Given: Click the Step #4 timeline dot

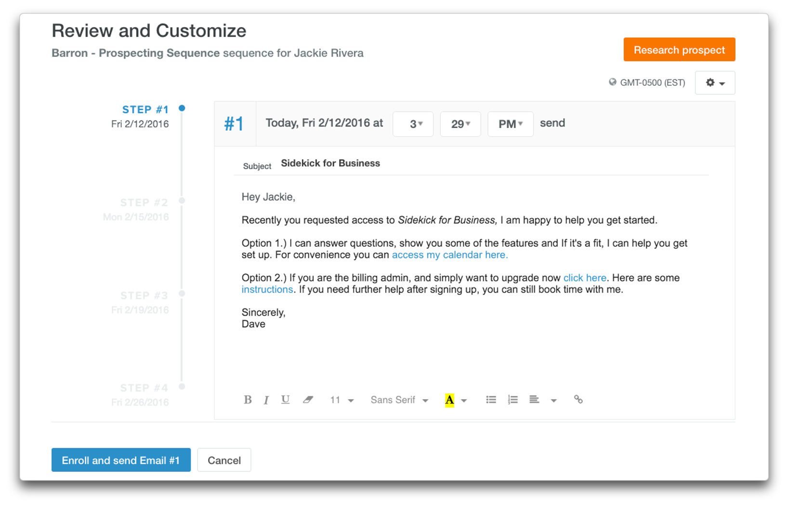Looking at the screenshot, I should point(182,386).
